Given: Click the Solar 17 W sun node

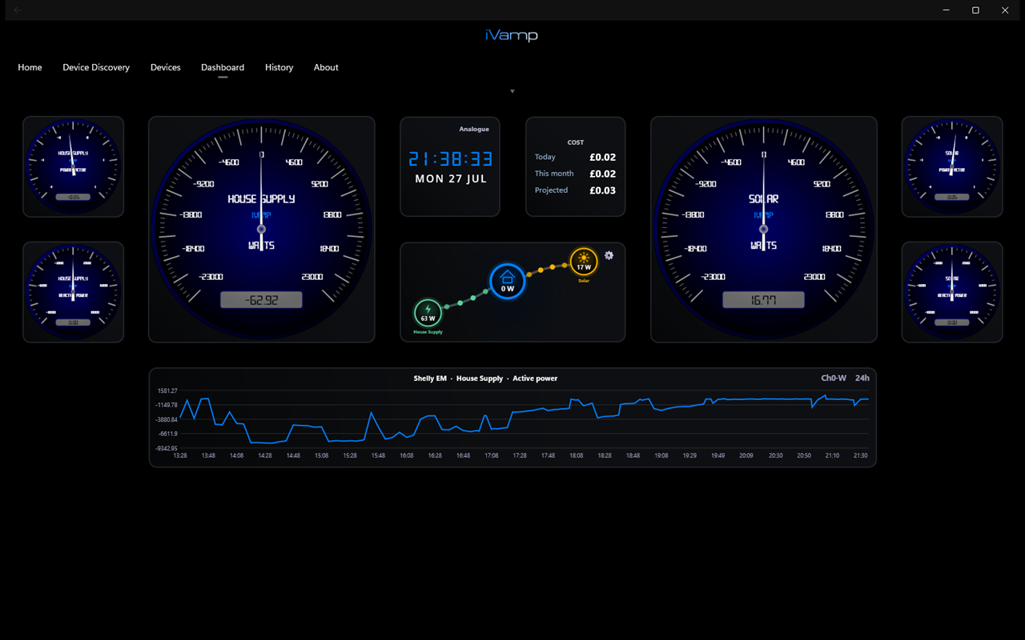Looking at the screenshot, I should (x=584, y=262).
